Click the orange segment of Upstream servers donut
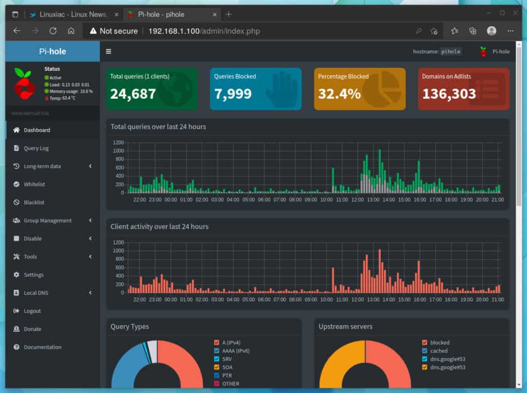527x393 pixels. [338, 364]
